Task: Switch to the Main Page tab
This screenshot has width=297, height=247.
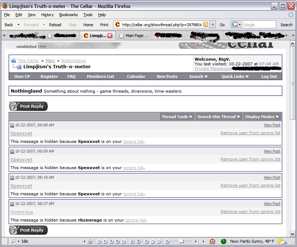Action: (134, 36)
